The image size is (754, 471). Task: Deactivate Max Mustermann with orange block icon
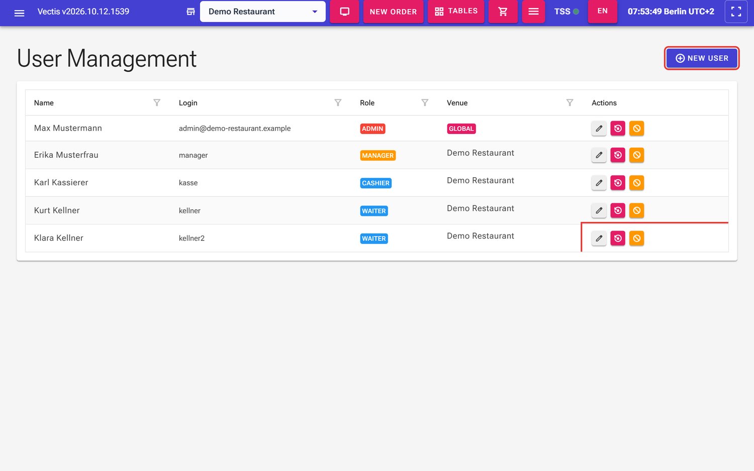coord(636,129)
